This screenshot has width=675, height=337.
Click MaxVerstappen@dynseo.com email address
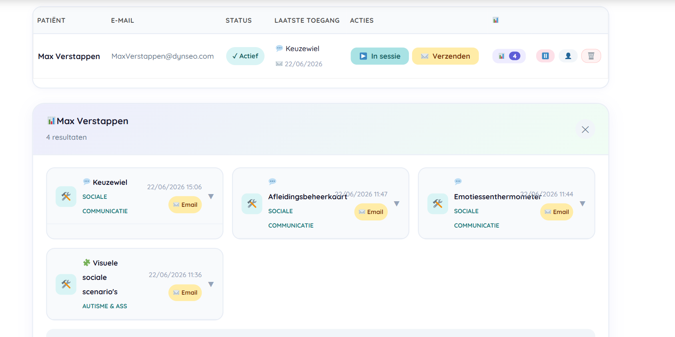(162, 56)
